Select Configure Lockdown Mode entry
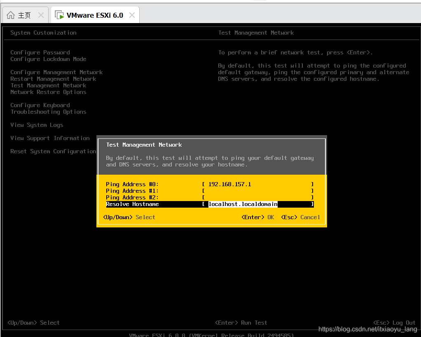The image size is (421, 337). pos(48,59)
